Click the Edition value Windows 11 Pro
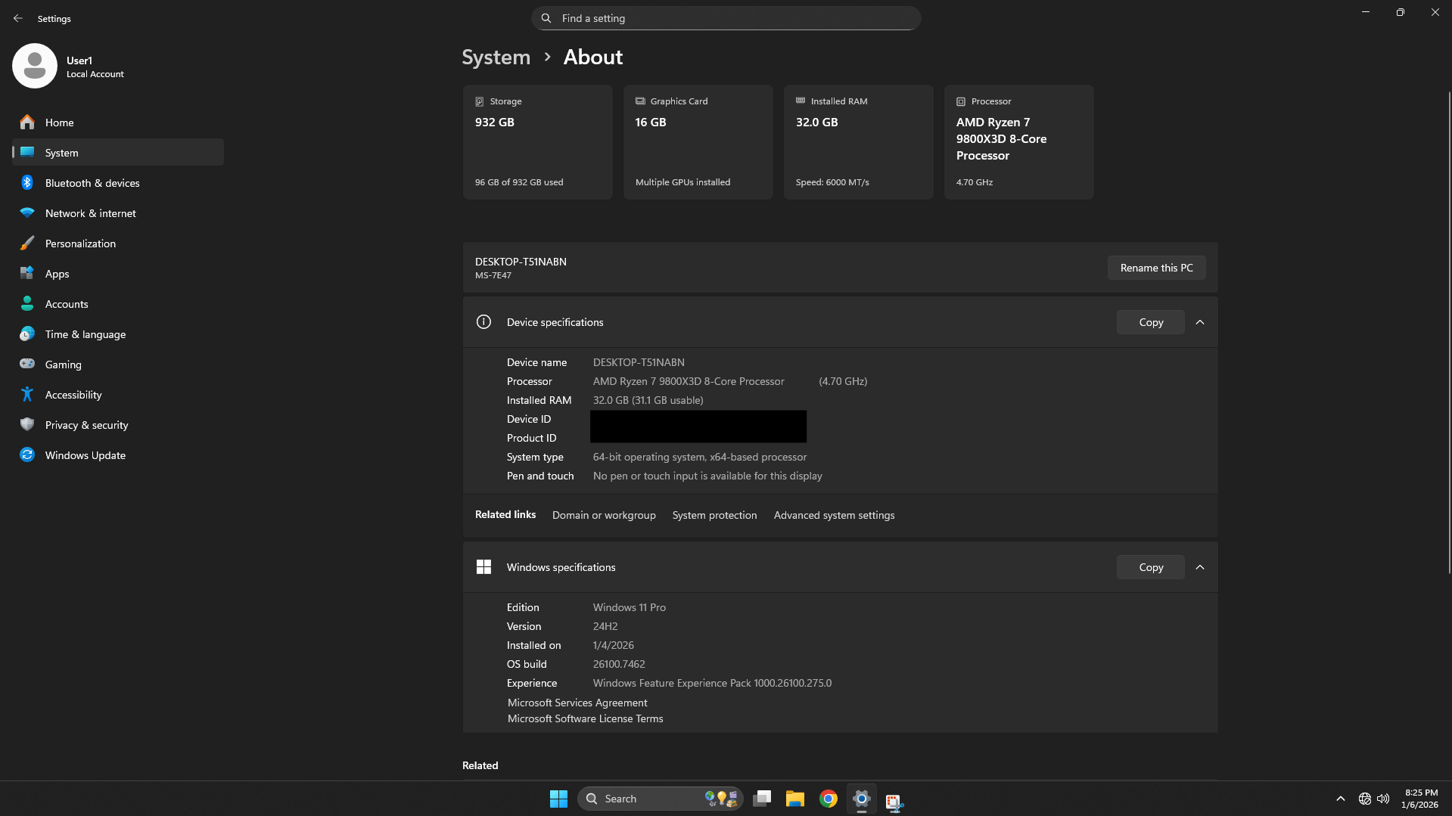 coord(630,607)
